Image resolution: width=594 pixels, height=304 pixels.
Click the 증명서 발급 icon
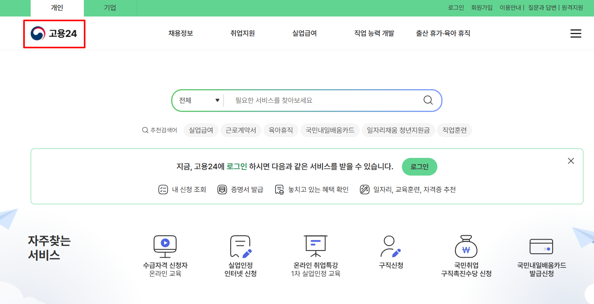[222, 190]
